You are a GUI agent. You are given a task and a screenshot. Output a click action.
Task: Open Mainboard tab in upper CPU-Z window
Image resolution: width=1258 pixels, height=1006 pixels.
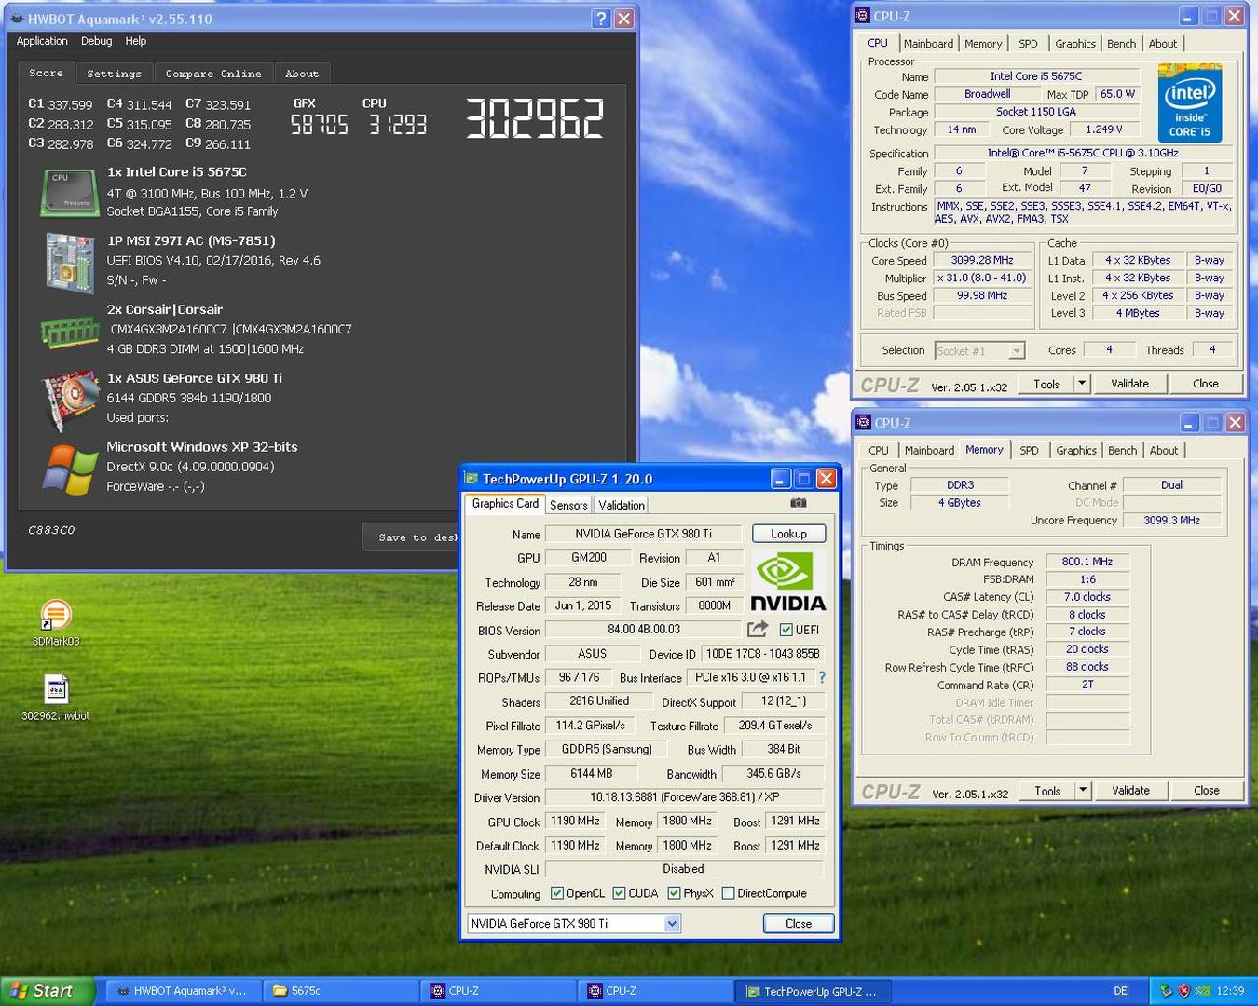click(928, 44)
